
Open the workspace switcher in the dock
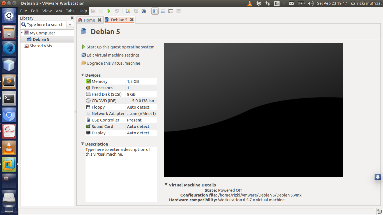9,181
